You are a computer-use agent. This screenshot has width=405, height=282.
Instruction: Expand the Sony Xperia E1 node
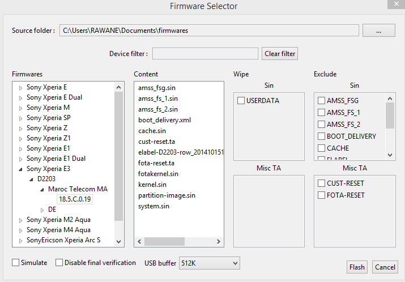pos(20,149)
